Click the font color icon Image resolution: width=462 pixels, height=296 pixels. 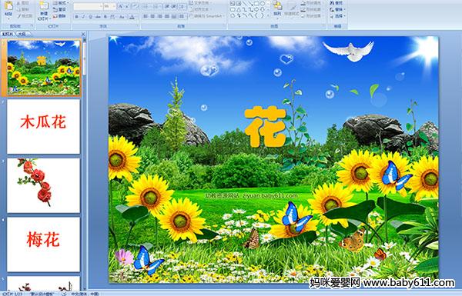click(x=132, y=17)
